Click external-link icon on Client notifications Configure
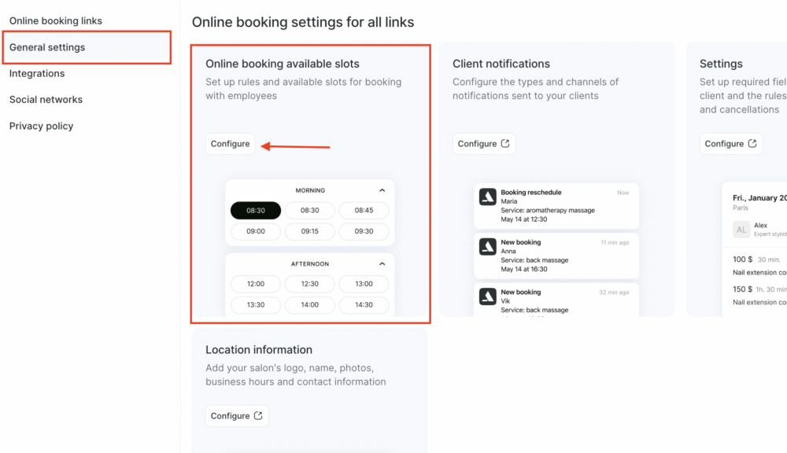787x453 pixels. tap(505, 143)
